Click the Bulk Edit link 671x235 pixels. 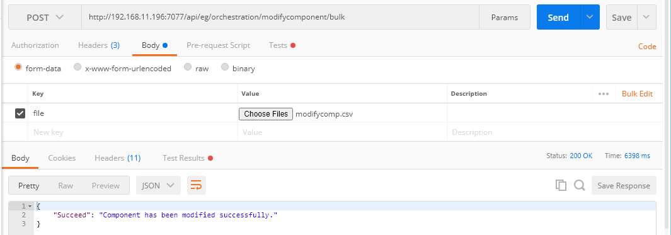637,94
